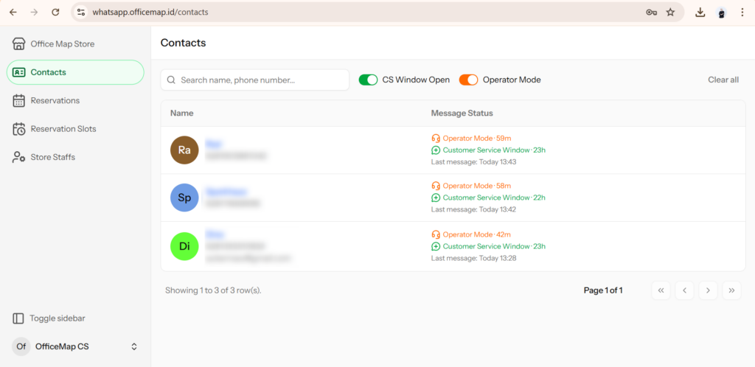Screen dimensions: 755x367
Task: Click the Message Status column header
Action: coord(462,113)
